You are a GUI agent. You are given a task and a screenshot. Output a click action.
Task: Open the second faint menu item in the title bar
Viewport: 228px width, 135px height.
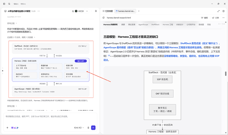(23, 4)
